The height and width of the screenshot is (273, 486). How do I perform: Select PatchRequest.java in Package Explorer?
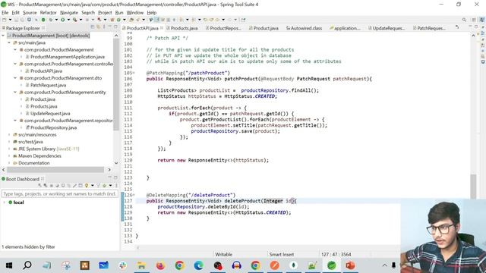point(48,85)
